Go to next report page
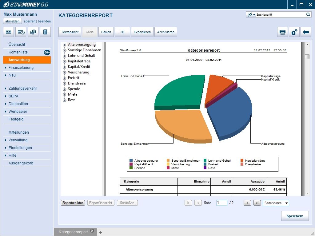This screenshot has width=315, height=236. [x=247, y=203]
